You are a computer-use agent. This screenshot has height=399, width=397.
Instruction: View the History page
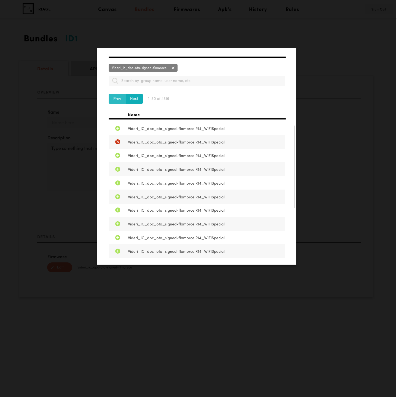[x=258, y=9]
